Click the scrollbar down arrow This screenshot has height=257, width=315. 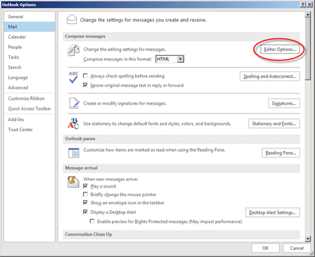tap(308, 238)
